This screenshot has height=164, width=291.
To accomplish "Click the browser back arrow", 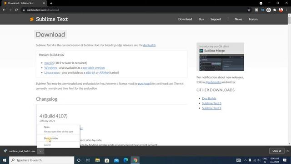I will coord(4,10).
